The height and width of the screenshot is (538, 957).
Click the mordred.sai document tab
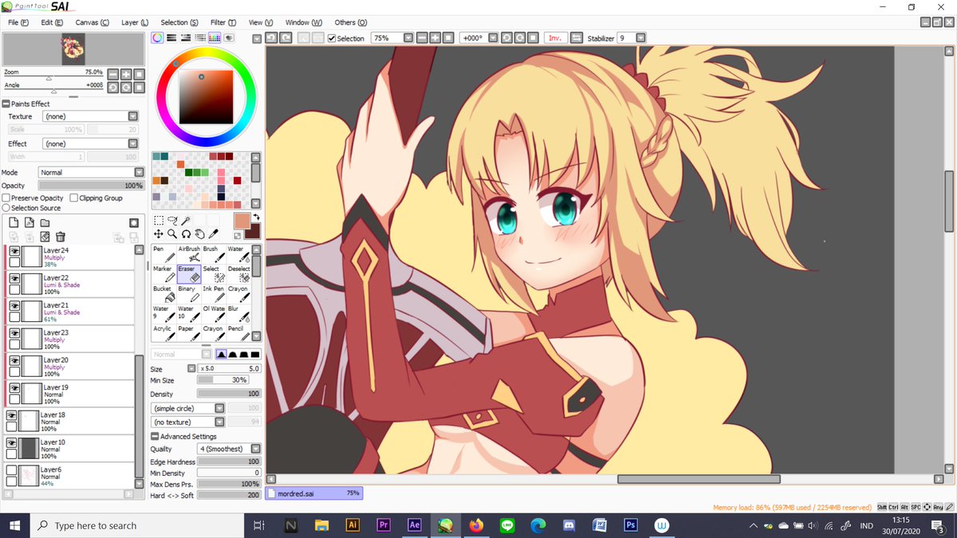click(314, 493)
